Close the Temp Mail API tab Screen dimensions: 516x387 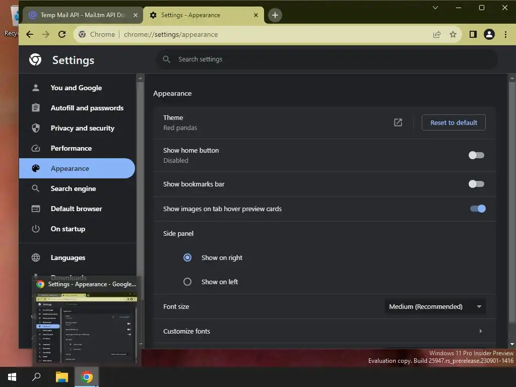click(135, 15)
